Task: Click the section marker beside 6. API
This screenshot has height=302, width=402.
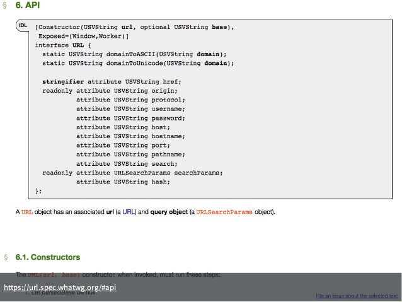Action: pos(4,6)
